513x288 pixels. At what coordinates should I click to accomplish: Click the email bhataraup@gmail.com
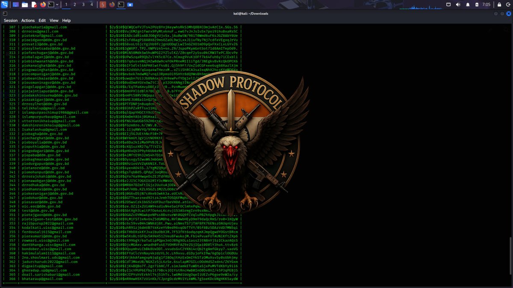point(43,279)
